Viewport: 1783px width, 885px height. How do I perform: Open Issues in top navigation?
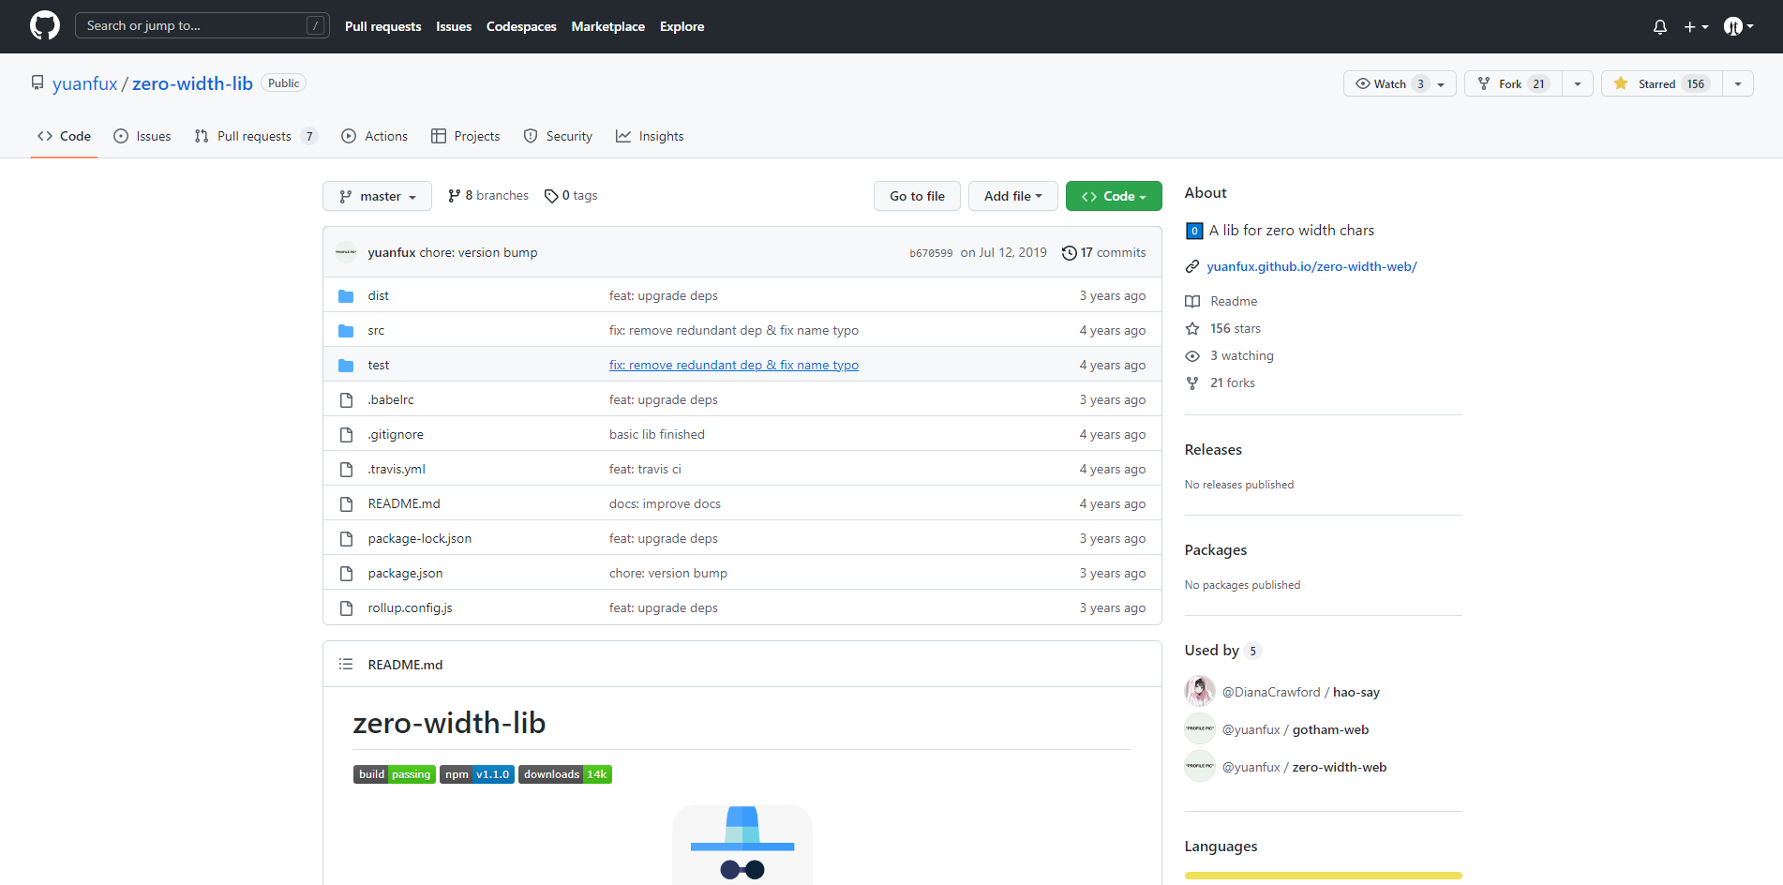(x=454, y=26)
